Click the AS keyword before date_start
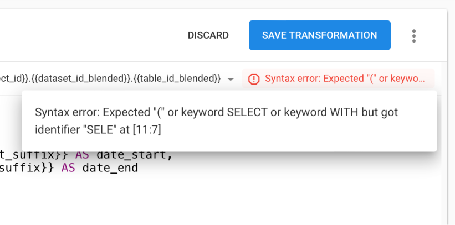Image resolution: width=455 pixels, height=225 pixels. [83, 156]
